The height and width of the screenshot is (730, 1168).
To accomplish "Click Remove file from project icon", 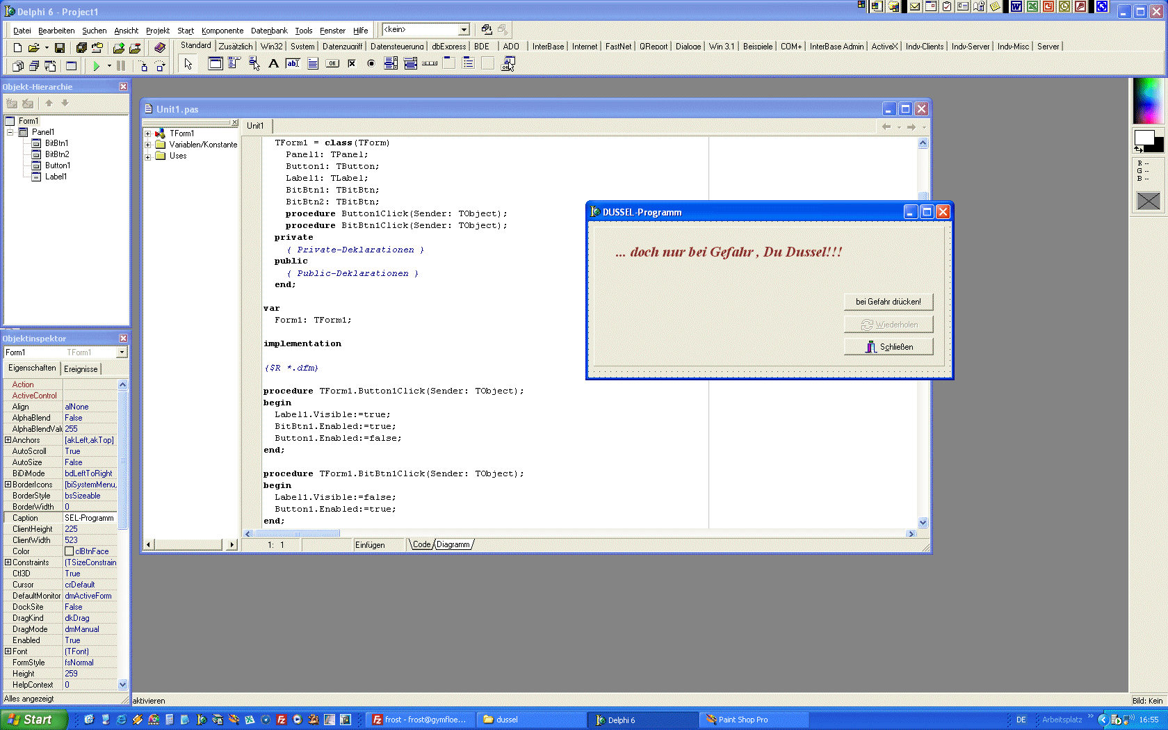I will (x=135, y=48).
